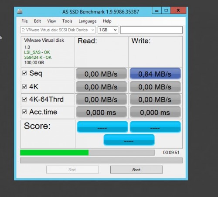Click the Read: column header
This screenshot has width=218, height=197.
[x=87, y=41]
